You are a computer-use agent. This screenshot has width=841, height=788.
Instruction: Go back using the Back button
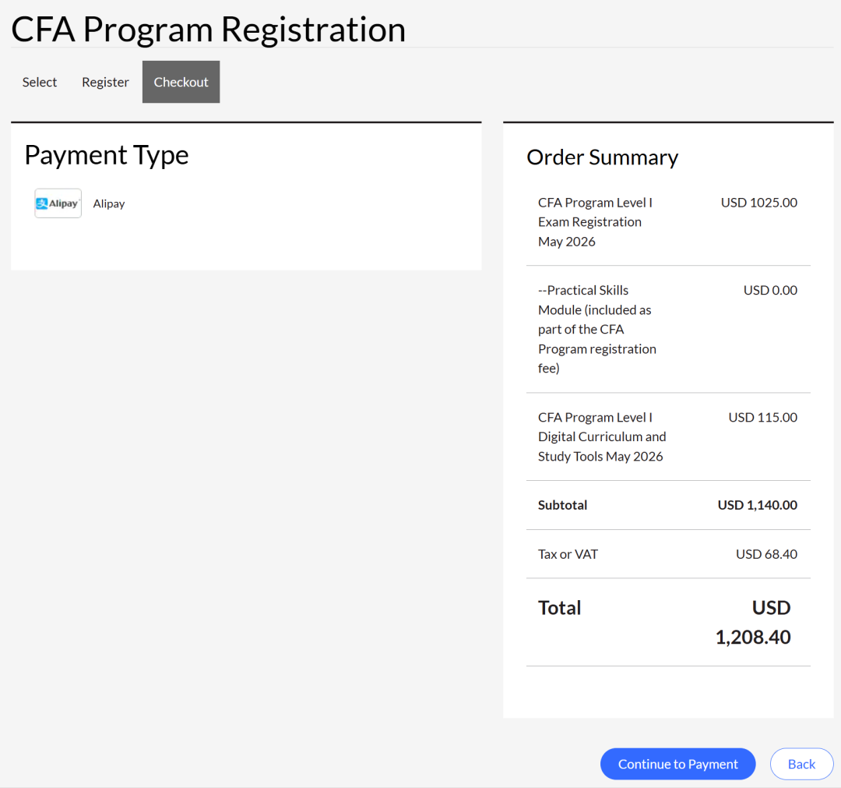801,764
